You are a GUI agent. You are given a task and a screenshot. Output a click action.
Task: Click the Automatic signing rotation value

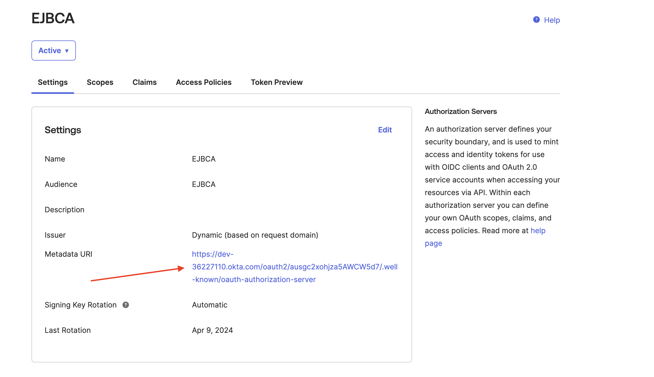[x=209, y=305]
